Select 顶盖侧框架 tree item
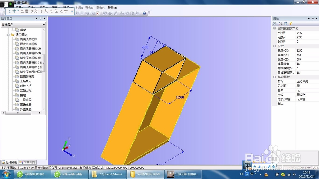The image size is (319, 179). [x=27, y=76]
